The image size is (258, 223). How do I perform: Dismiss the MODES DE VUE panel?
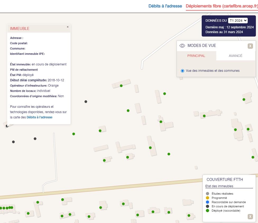click(250, 46)
